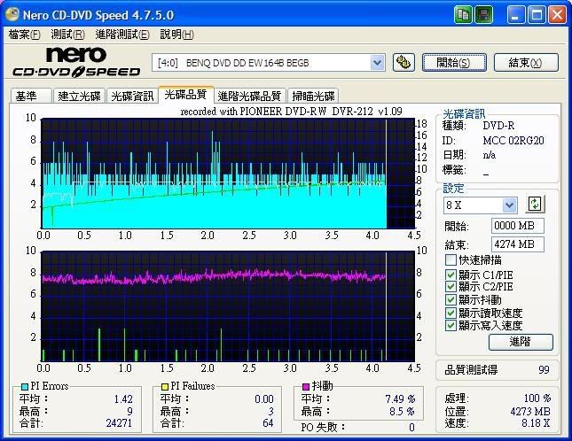
Task: Click the jitter maximum 8.5 %
Action: (402, 412)
